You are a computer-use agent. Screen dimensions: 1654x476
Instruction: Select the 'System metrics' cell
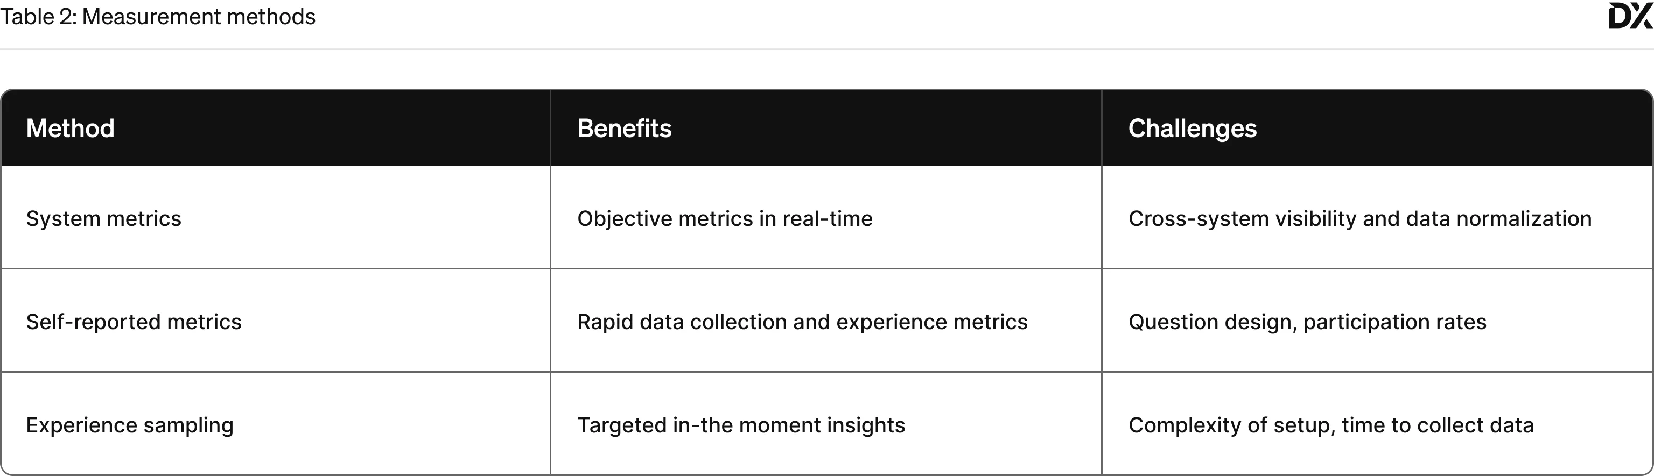103,219
